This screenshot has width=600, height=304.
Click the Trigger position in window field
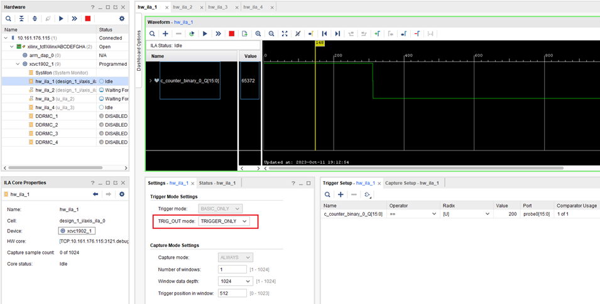coord(232,293)
